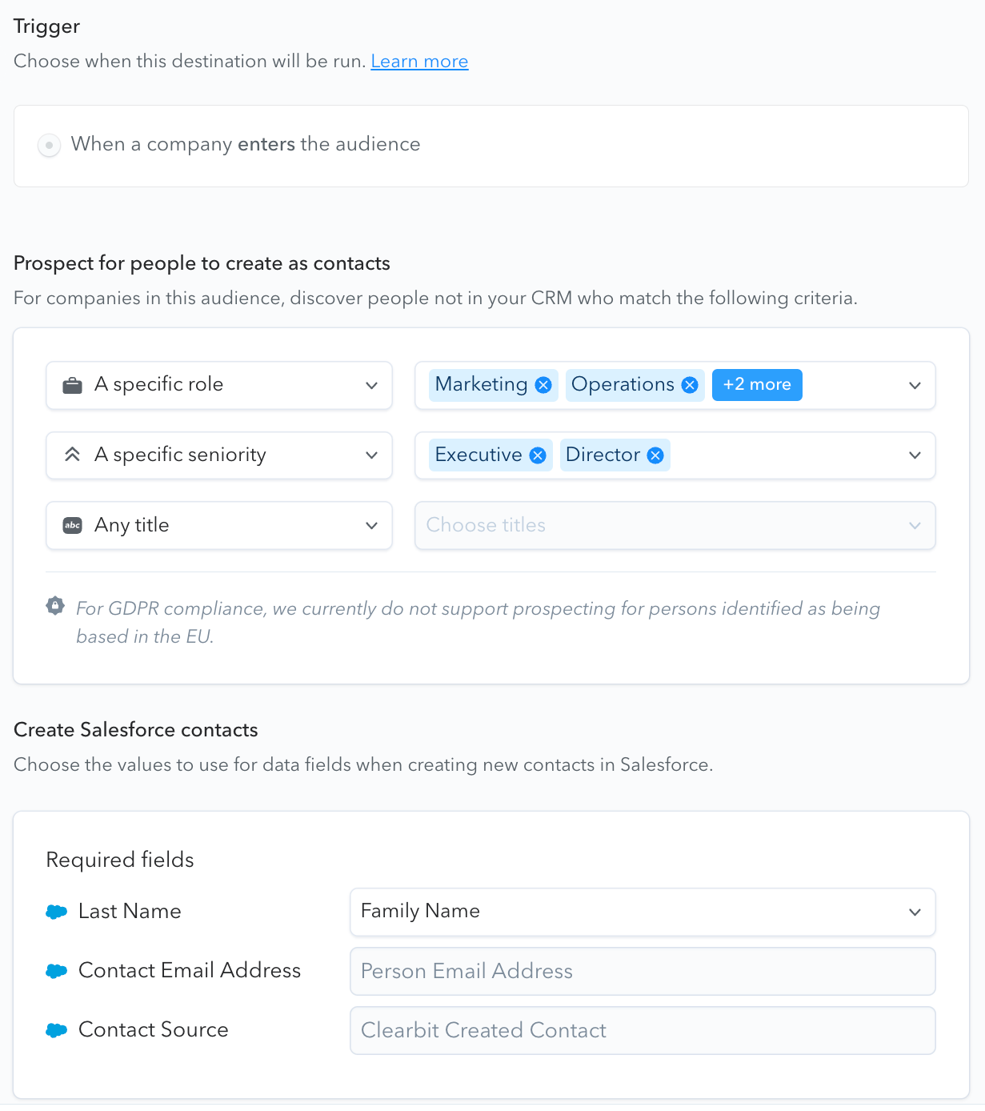The height and width of the screenshot is (1111, 985).
Task: Click the Choose titles field
Action: pyautogui.click(x=675, y=525)
